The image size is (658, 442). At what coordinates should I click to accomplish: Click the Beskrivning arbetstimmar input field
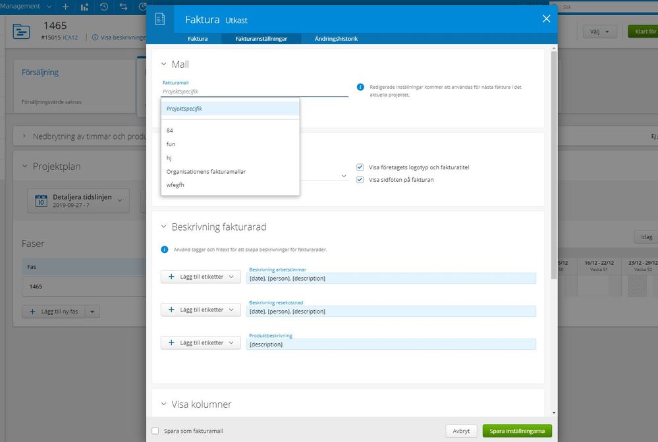point(391,278)
